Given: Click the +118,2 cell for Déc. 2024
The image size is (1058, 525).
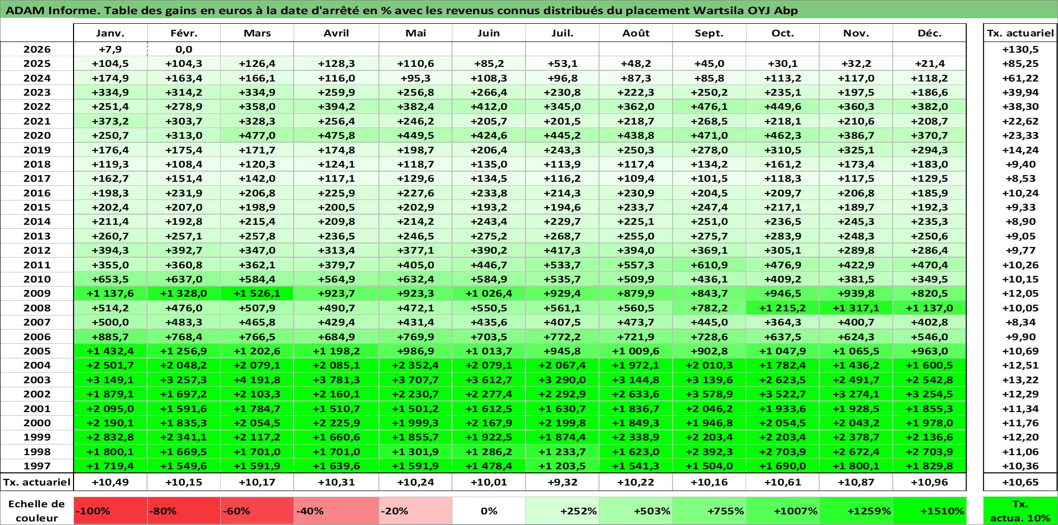Looking at the screenshot, I should point(930,78).
